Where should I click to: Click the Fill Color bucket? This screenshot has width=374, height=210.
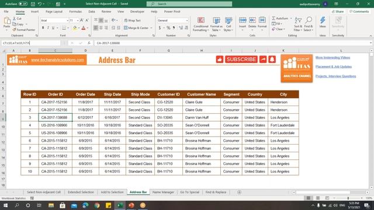tap(75, 28)
